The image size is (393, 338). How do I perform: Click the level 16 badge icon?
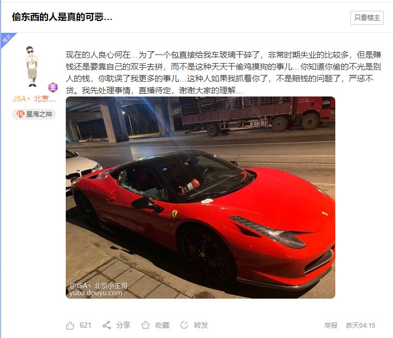click(x=20, y=114)
